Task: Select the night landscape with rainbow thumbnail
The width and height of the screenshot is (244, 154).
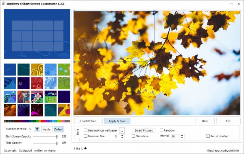Action: click(x=50, y=97)
